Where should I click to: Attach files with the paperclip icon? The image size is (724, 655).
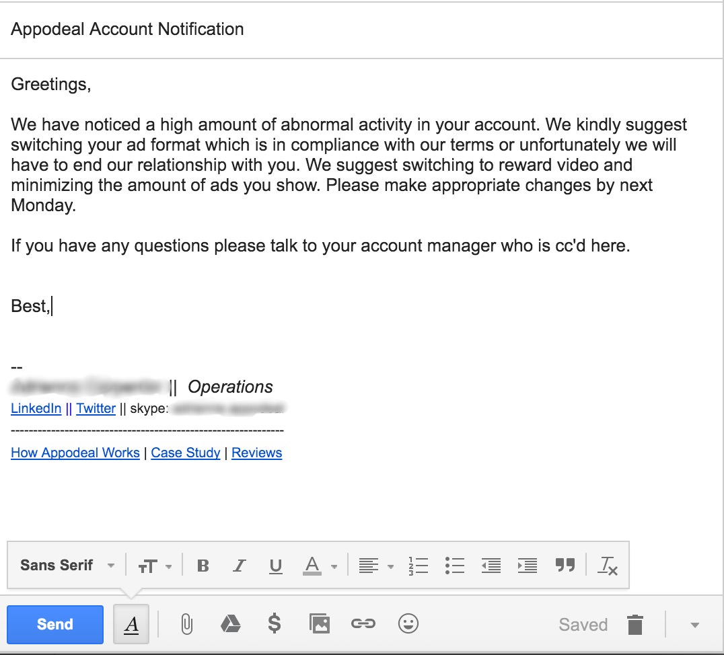(186, 624)
